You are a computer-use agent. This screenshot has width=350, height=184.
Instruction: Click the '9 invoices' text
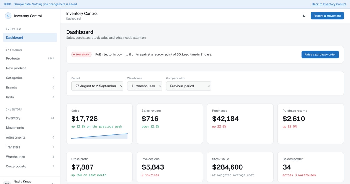(150, 175)
